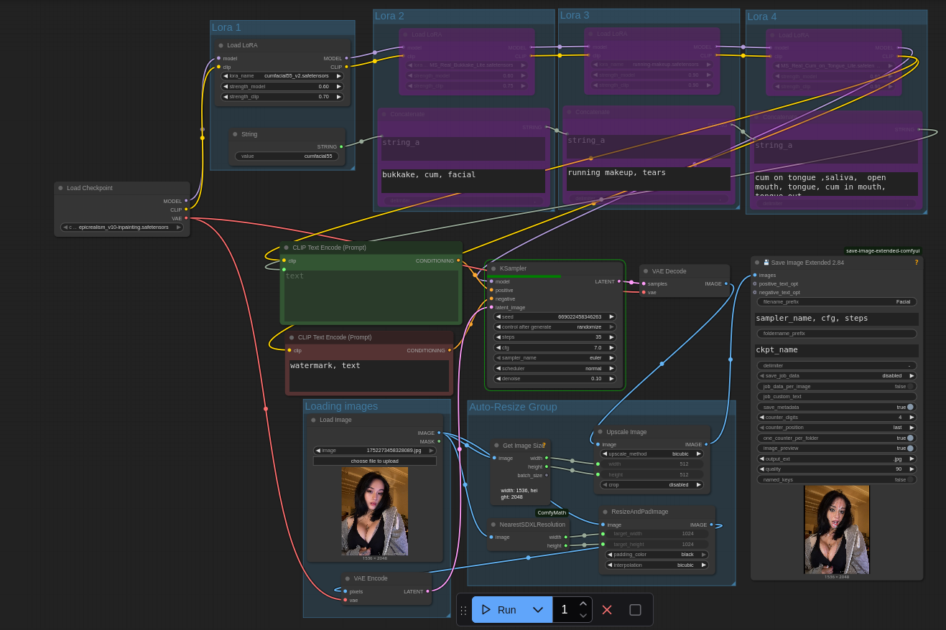
Task: Adjust the strength_clip value in Lora 1
Action: (x=282, y=96)
